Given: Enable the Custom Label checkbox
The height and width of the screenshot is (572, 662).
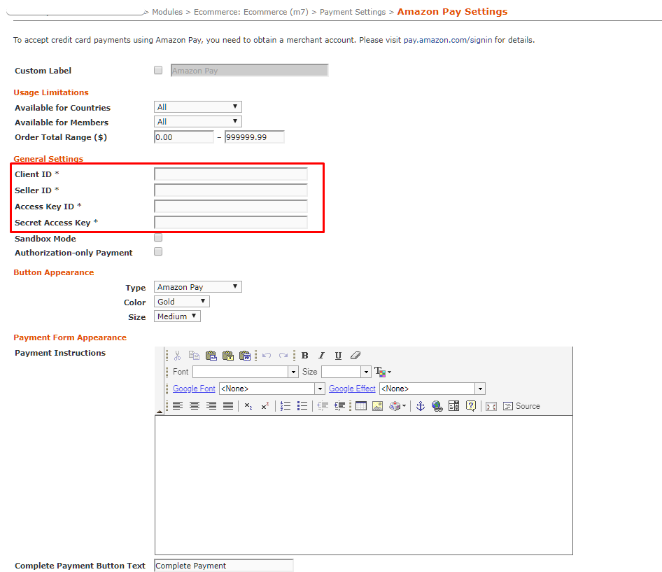Looking at the screenshot, I should pyautogui.click(x=158, y=70).
